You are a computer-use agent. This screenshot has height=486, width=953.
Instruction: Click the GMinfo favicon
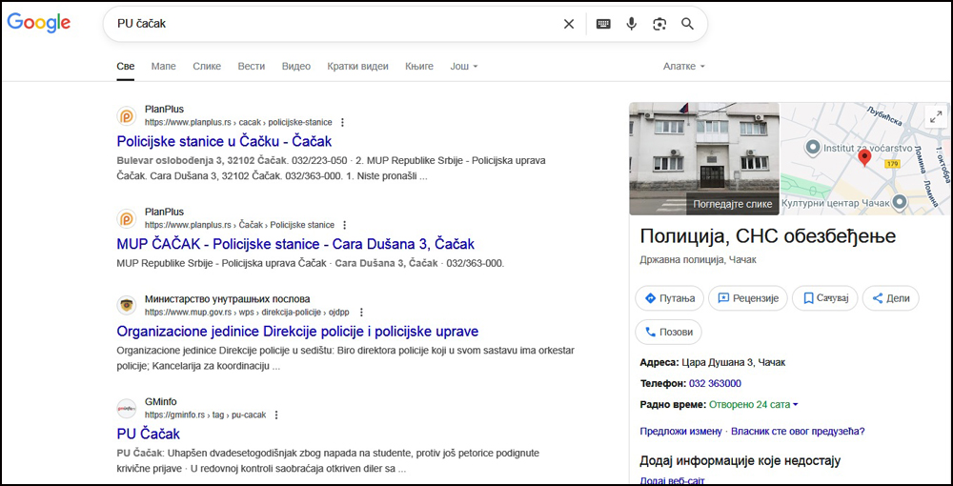point(127,408)
